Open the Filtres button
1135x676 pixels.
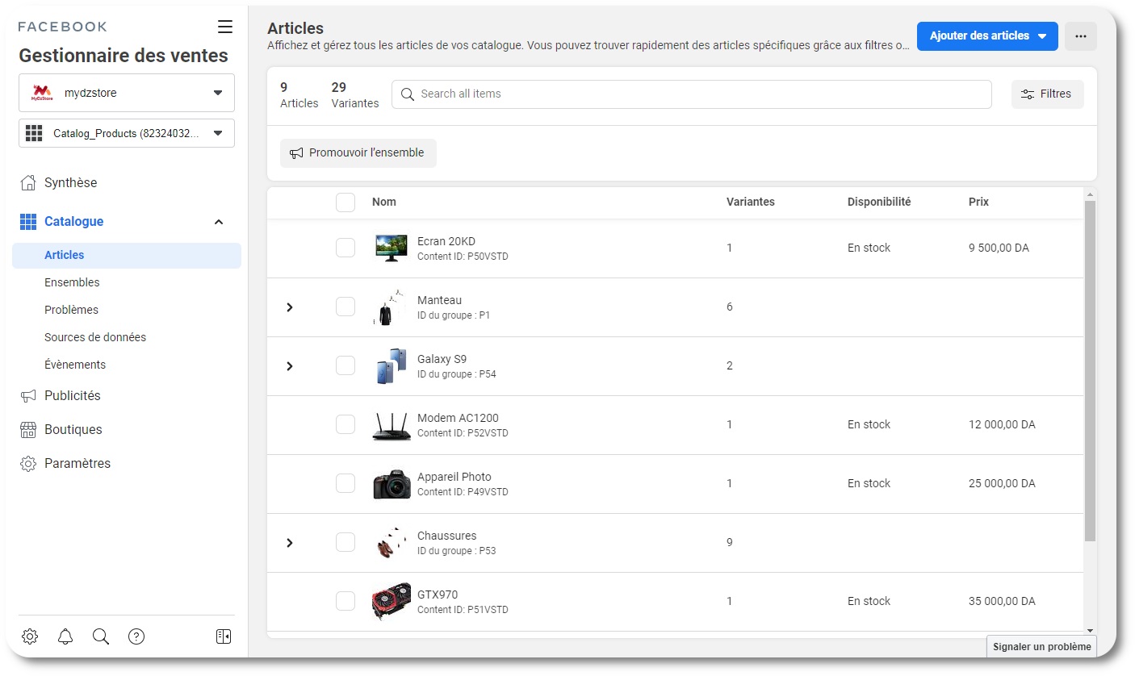pyautogui.click(x=1047, y=94)
